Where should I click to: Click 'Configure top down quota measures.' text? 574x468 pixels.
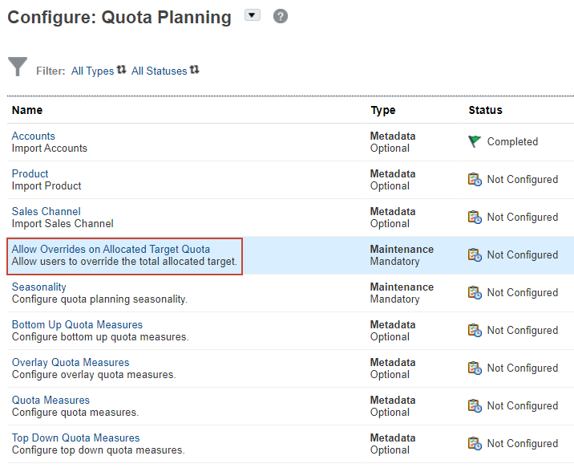click(x=98, y=450)
